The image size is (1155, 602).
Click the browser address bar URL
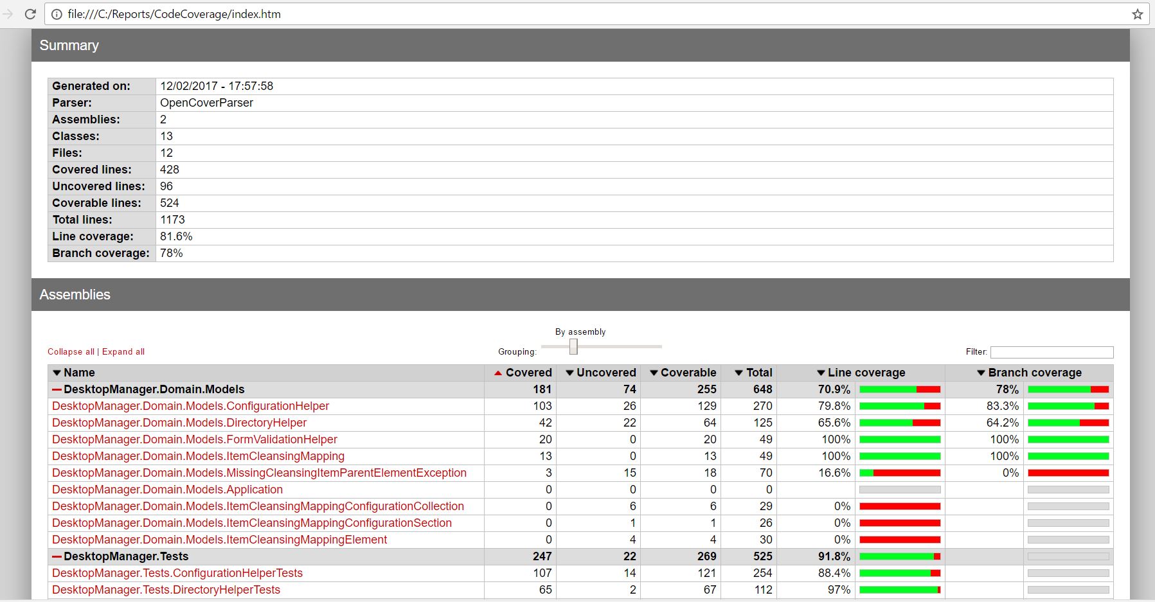[174, 14]
